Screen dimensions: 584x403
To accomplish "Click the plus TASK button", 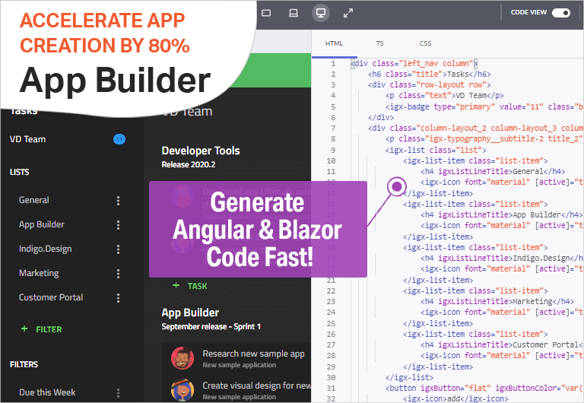I will coord(190,286).
